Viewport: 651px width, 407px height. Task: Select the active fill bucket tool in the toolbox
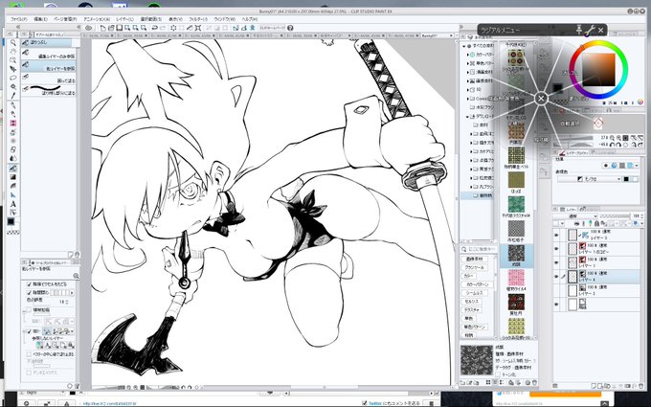tap(12, 169)
